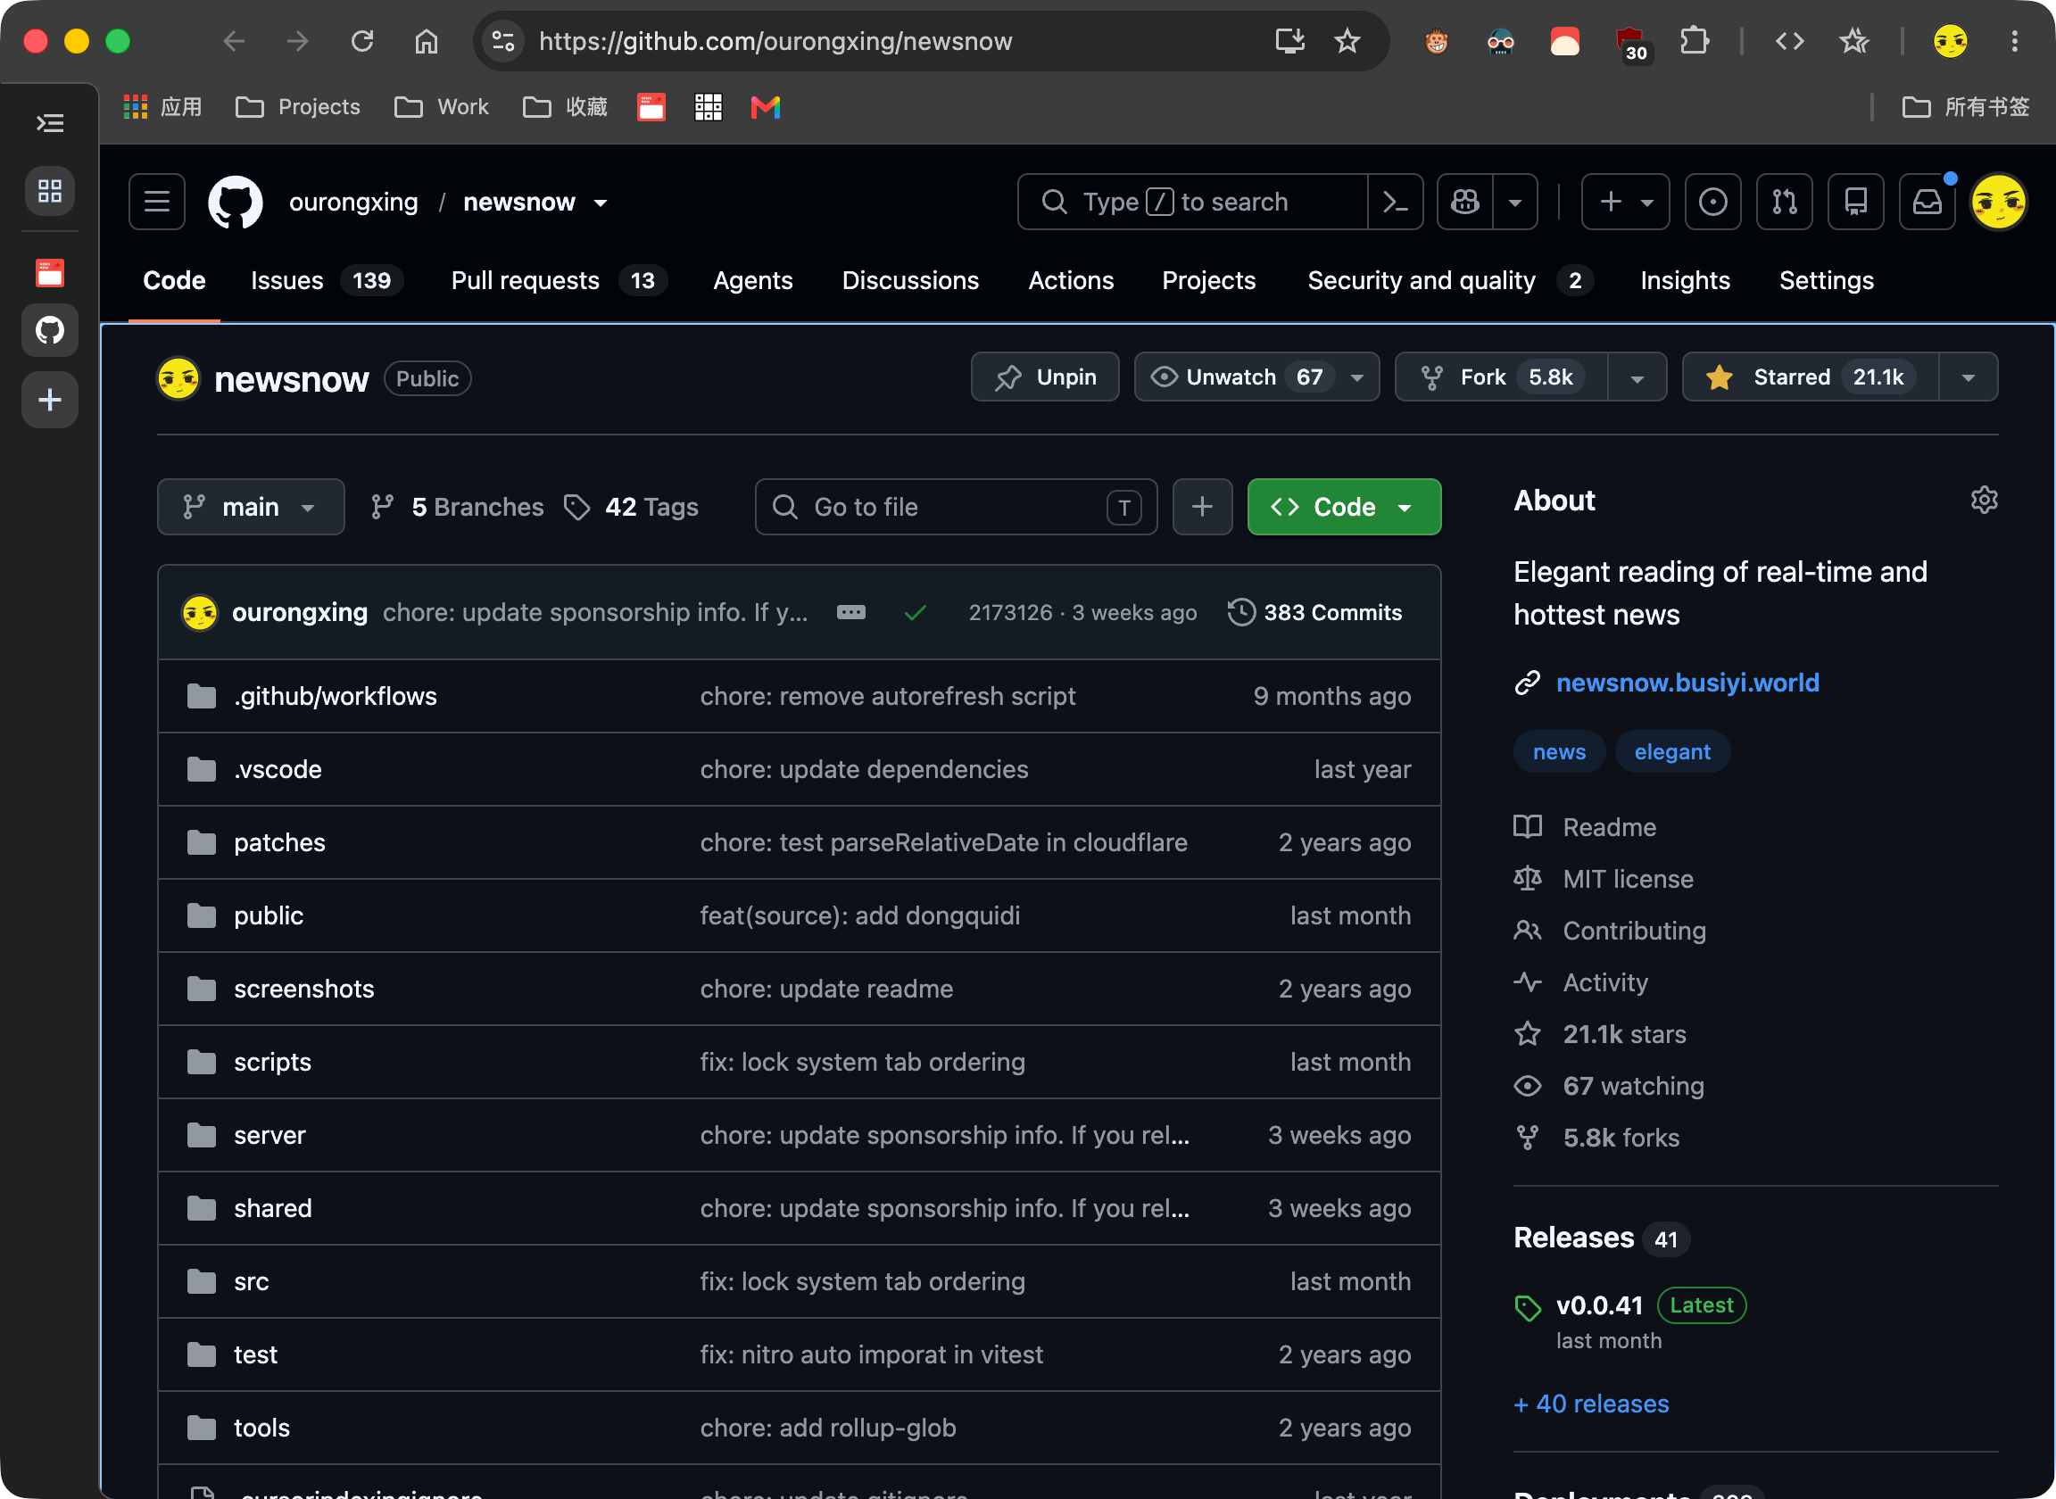The image size is (2056, 1499).
Task: Show commit details ellipsis for latest commit
Action: pyautogui.click(x=851, y=612)
